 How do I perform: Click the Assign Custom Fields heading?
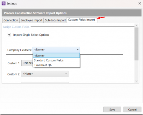[x=16, y=27]
